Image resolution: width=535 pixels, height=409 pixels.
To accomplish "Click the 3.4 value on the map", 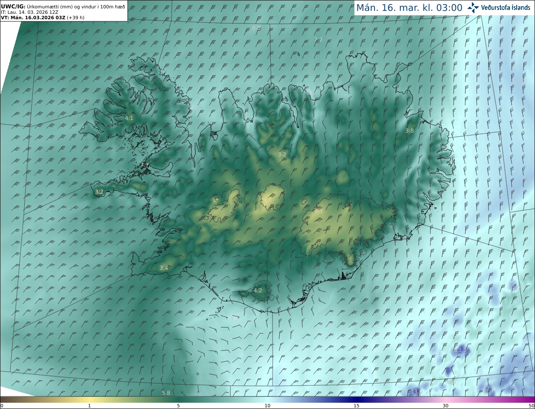I will pos(164,268).
